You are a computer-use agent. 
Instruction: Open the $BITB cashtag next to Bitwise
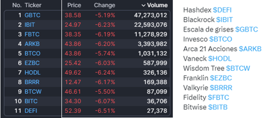point(218,107)
